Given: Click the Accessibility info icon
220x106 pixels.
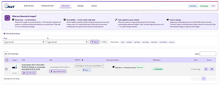Looking at the screenshot, I should [65, 20].
